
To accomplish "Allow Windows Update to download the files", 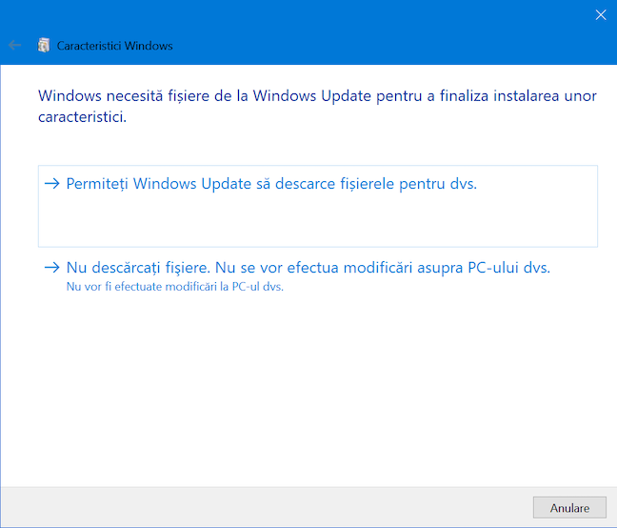I will 318,206.
